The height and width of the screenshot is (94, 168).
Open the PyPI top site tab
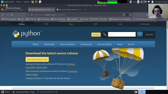click(96, 24)
